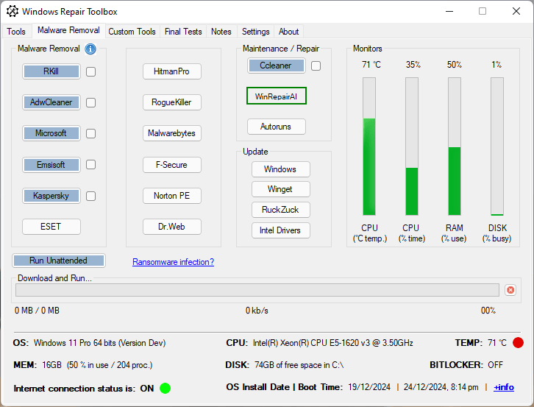
Task: Click the DISK busy monitor bar
Action: pyautogui.click(x=497, y=146)
